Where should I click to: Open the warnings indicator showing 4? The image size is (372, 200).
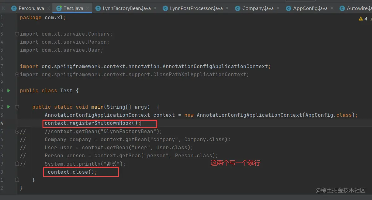tap(363, 19)
